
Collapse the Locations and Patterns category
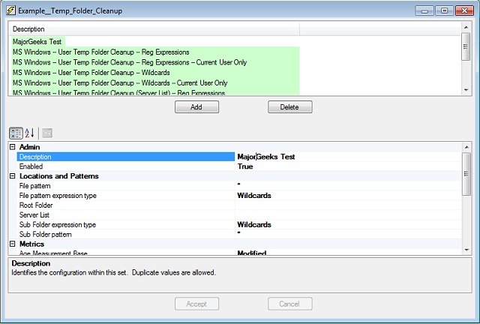coord(13,176)
